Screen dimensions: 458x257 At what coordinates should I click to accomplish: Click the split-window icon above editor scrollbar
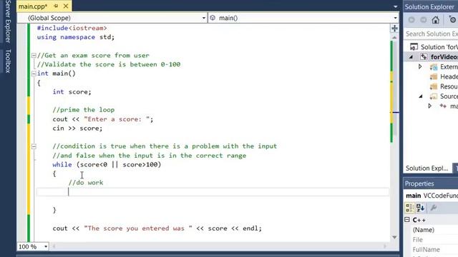(394, 29)
